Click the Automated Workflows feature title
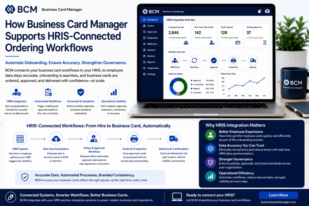Image resolution: width=309 pixels, height=206 pixels. click(x=48, y=101)
